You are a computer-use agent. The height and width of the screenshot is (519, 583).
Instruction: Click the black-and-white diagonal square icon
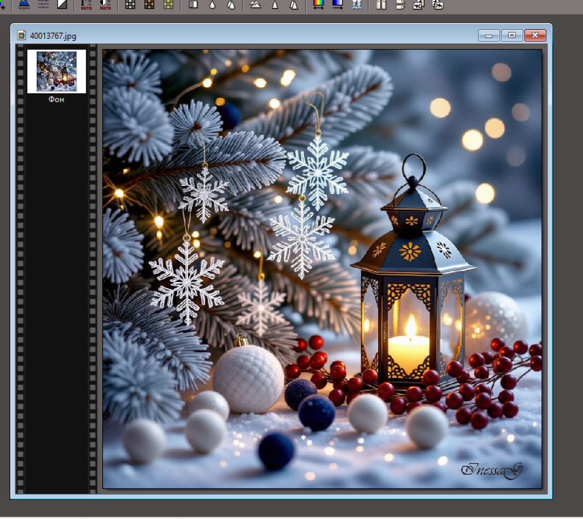(63, 4)
